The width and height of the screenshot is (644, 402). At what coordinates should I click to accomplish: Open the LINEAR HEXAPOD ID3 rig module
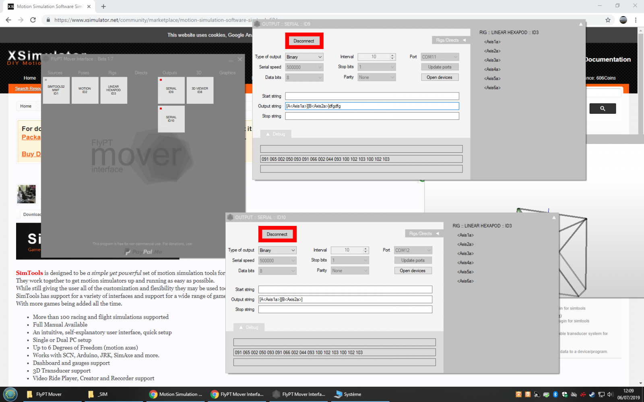tap(114, 90)
